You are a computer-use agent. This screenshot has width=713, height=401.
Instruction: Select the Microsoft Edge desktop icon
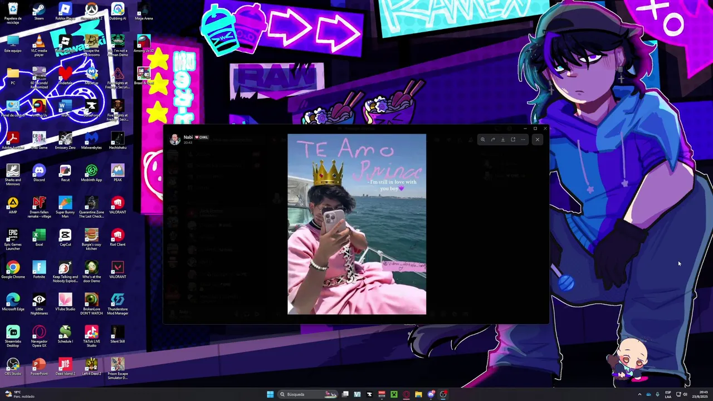(x=13, y=302)
